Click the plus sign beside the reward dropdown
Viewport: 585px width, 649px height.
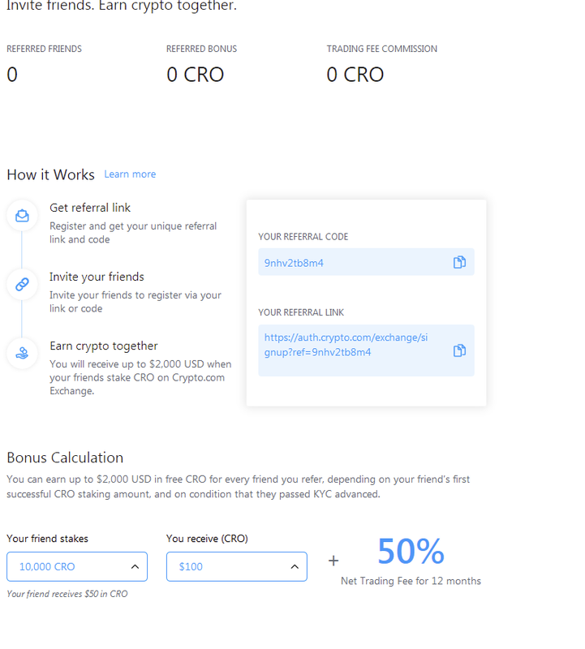[x=333, y=560]
